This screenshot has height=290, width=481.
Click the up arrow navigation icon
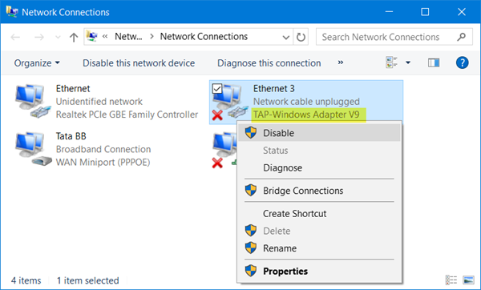74,38
